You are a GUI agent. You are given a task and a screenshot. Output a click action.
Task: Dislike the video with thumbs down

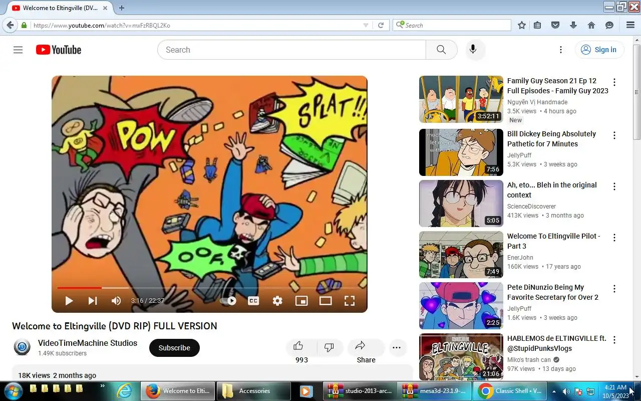[330, 347]
